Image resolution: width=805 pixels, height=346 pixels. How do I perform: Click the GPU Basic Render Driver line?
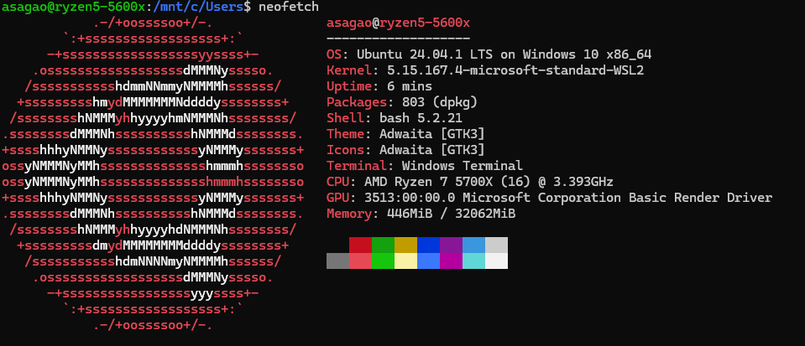(x=549, y=198)
